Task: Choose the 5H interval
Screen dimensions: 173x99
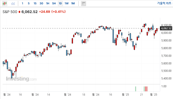Action: 54,4
